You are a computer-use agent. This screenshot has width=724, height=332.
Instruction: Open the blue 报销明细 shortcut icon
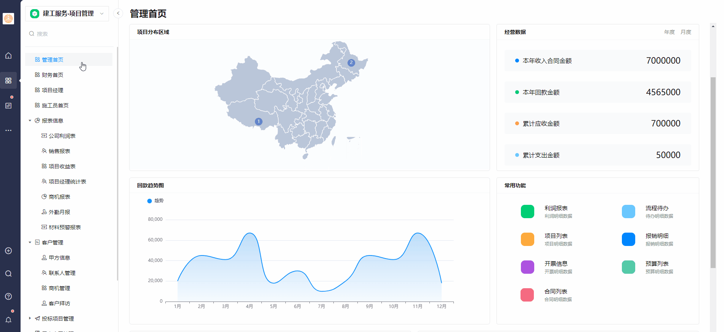(628, 239)
